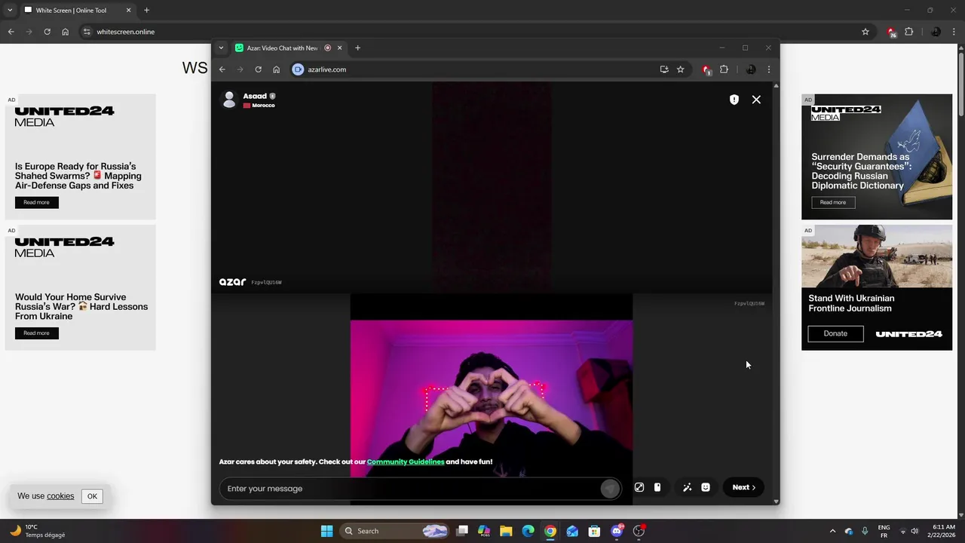The height and width of the screenshot is (543, 965).
Task: Click the azarlive.com address bar
Action: point(482,69)
